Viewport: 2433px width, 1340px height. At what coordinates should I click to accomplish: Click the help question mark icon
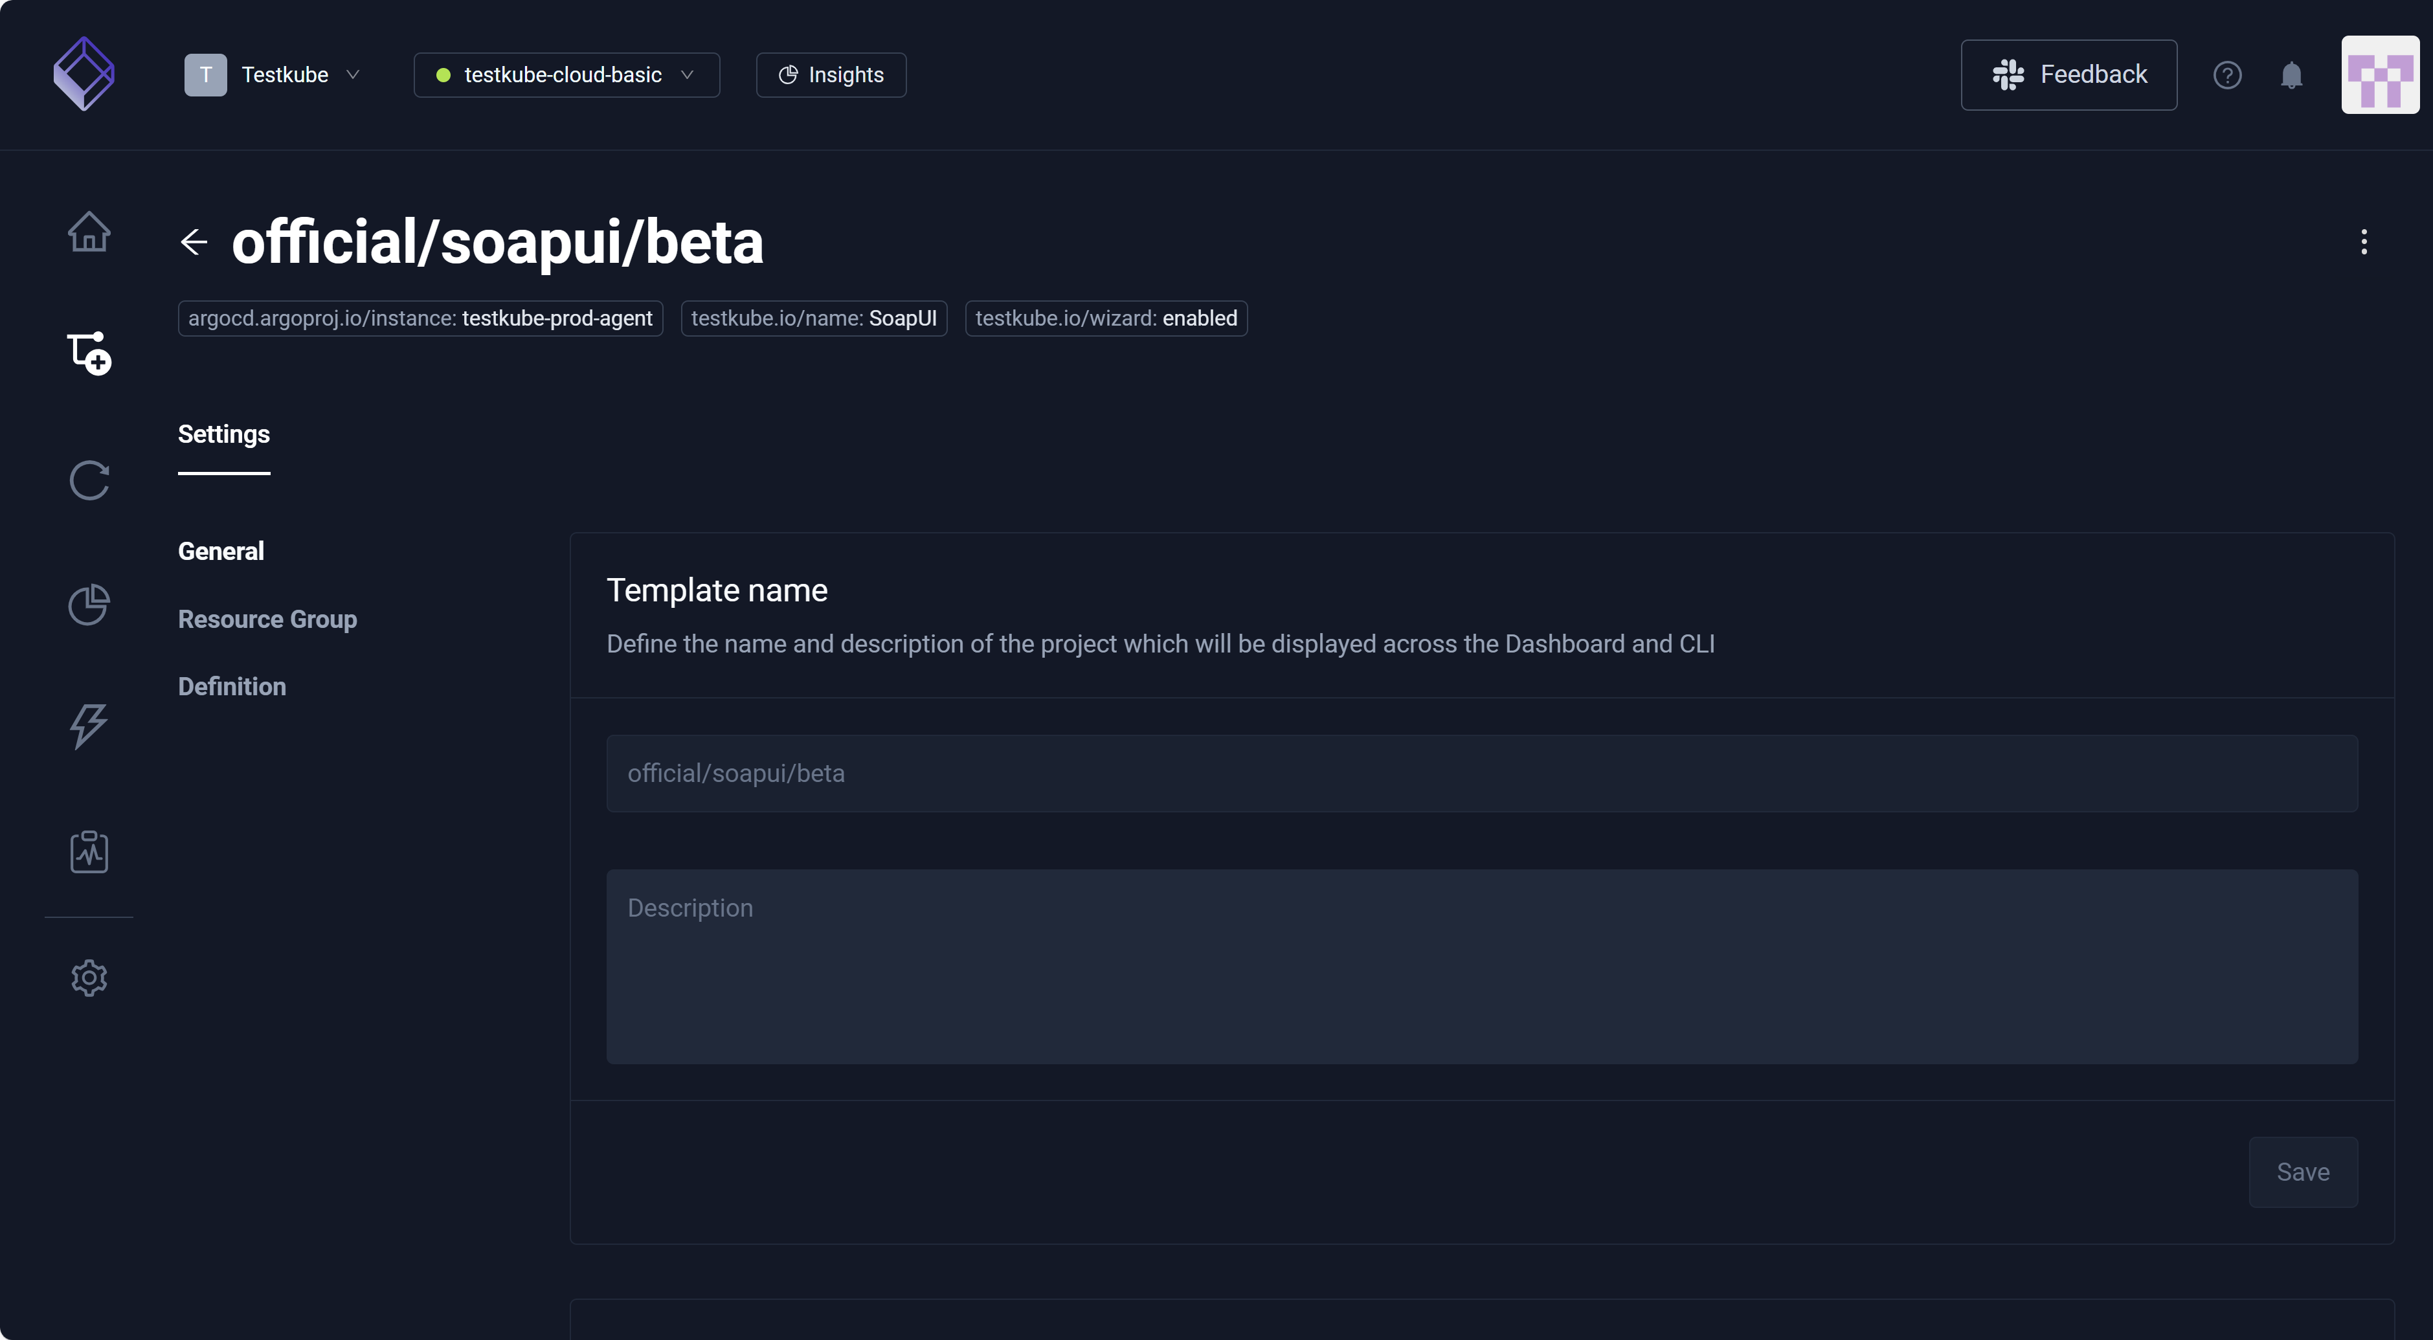coord(2227,74)
